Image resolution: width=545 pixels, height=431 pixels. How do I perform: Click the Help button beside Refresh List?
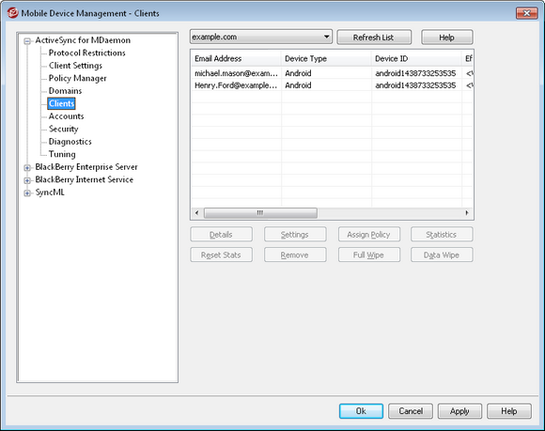click(447, 38)
